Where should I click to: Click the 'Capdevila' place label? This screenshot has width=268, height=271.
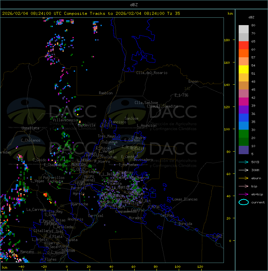coord(86,125)
